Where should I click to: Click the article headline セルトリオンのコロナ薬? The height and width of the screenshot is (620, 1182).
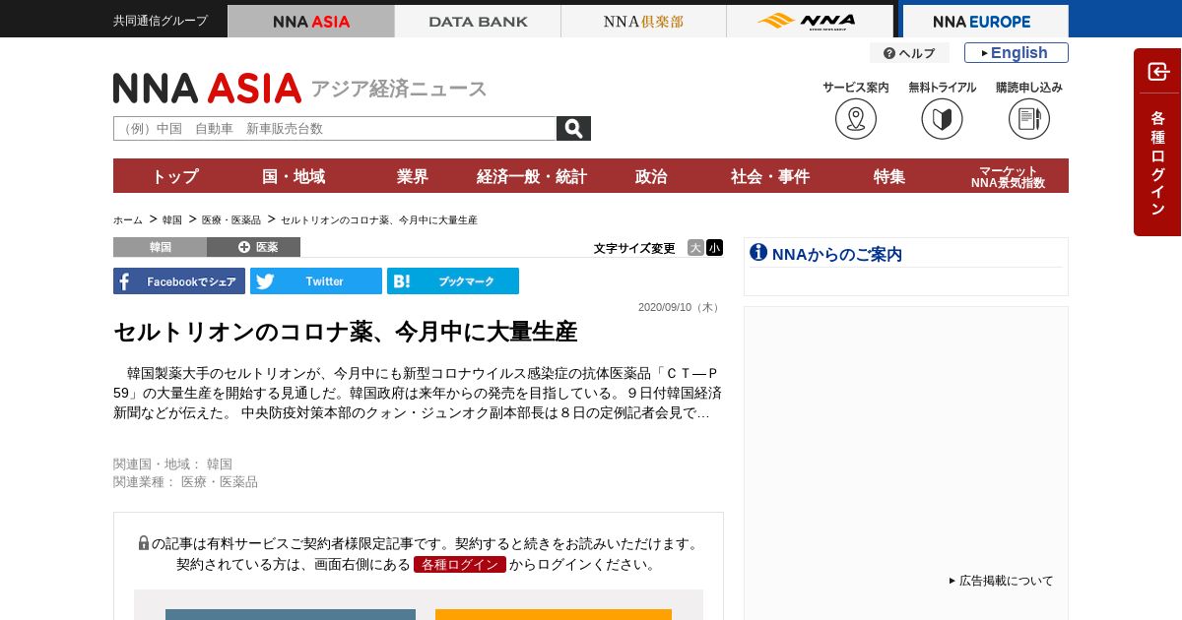tap(345, 332)
